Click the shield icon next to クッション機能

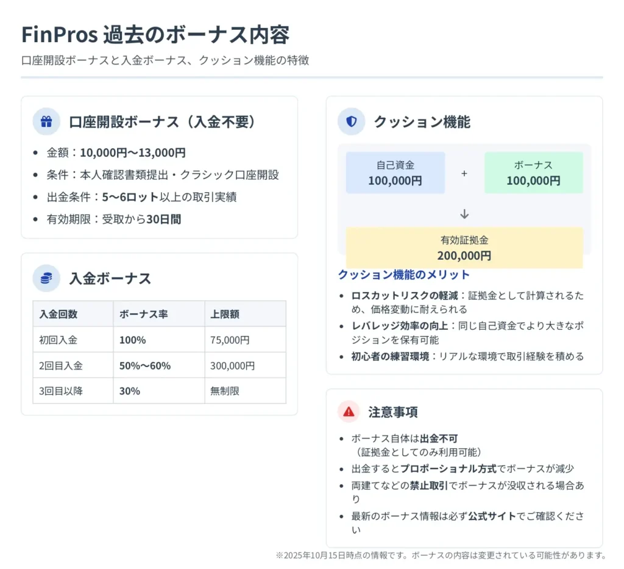point(351,121)
